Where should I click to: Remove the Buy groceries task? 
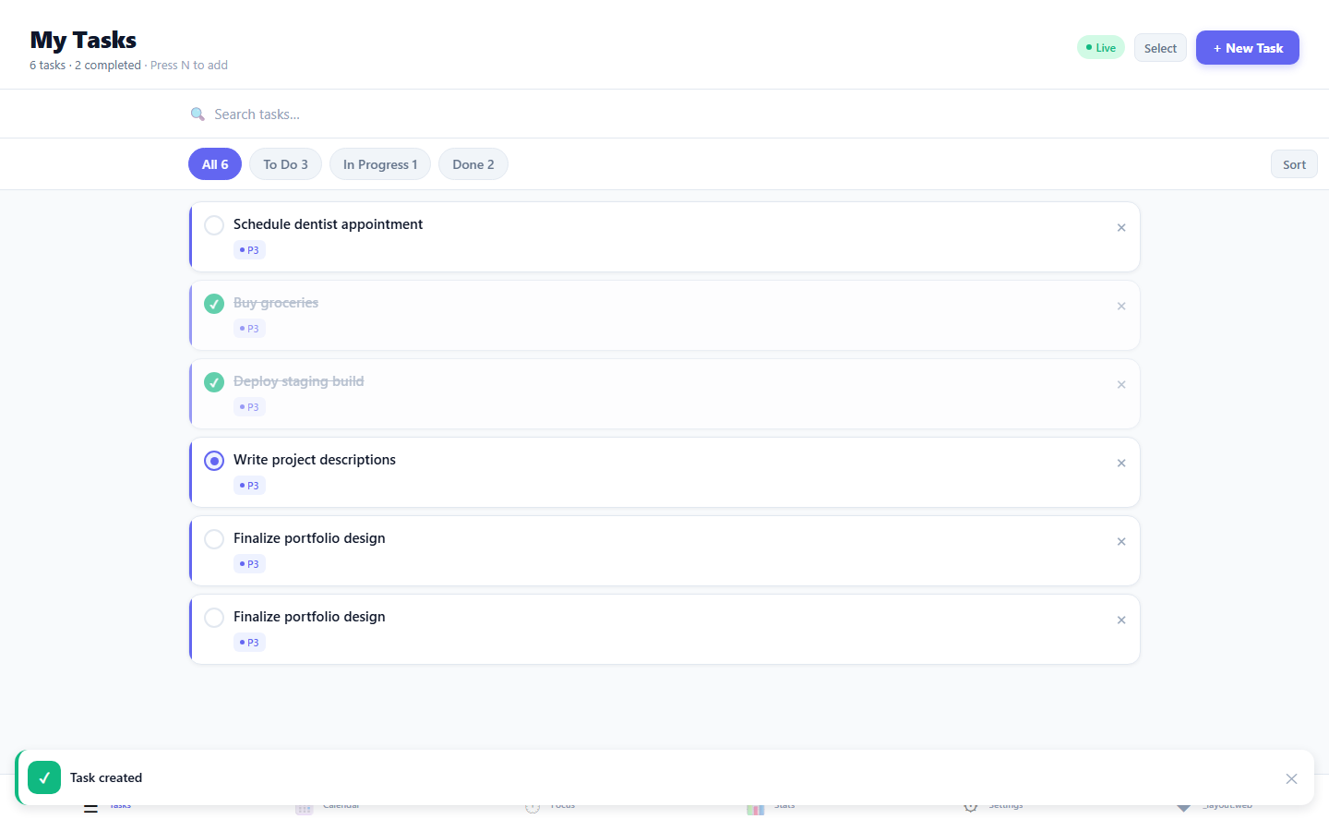pos(1121,307)
